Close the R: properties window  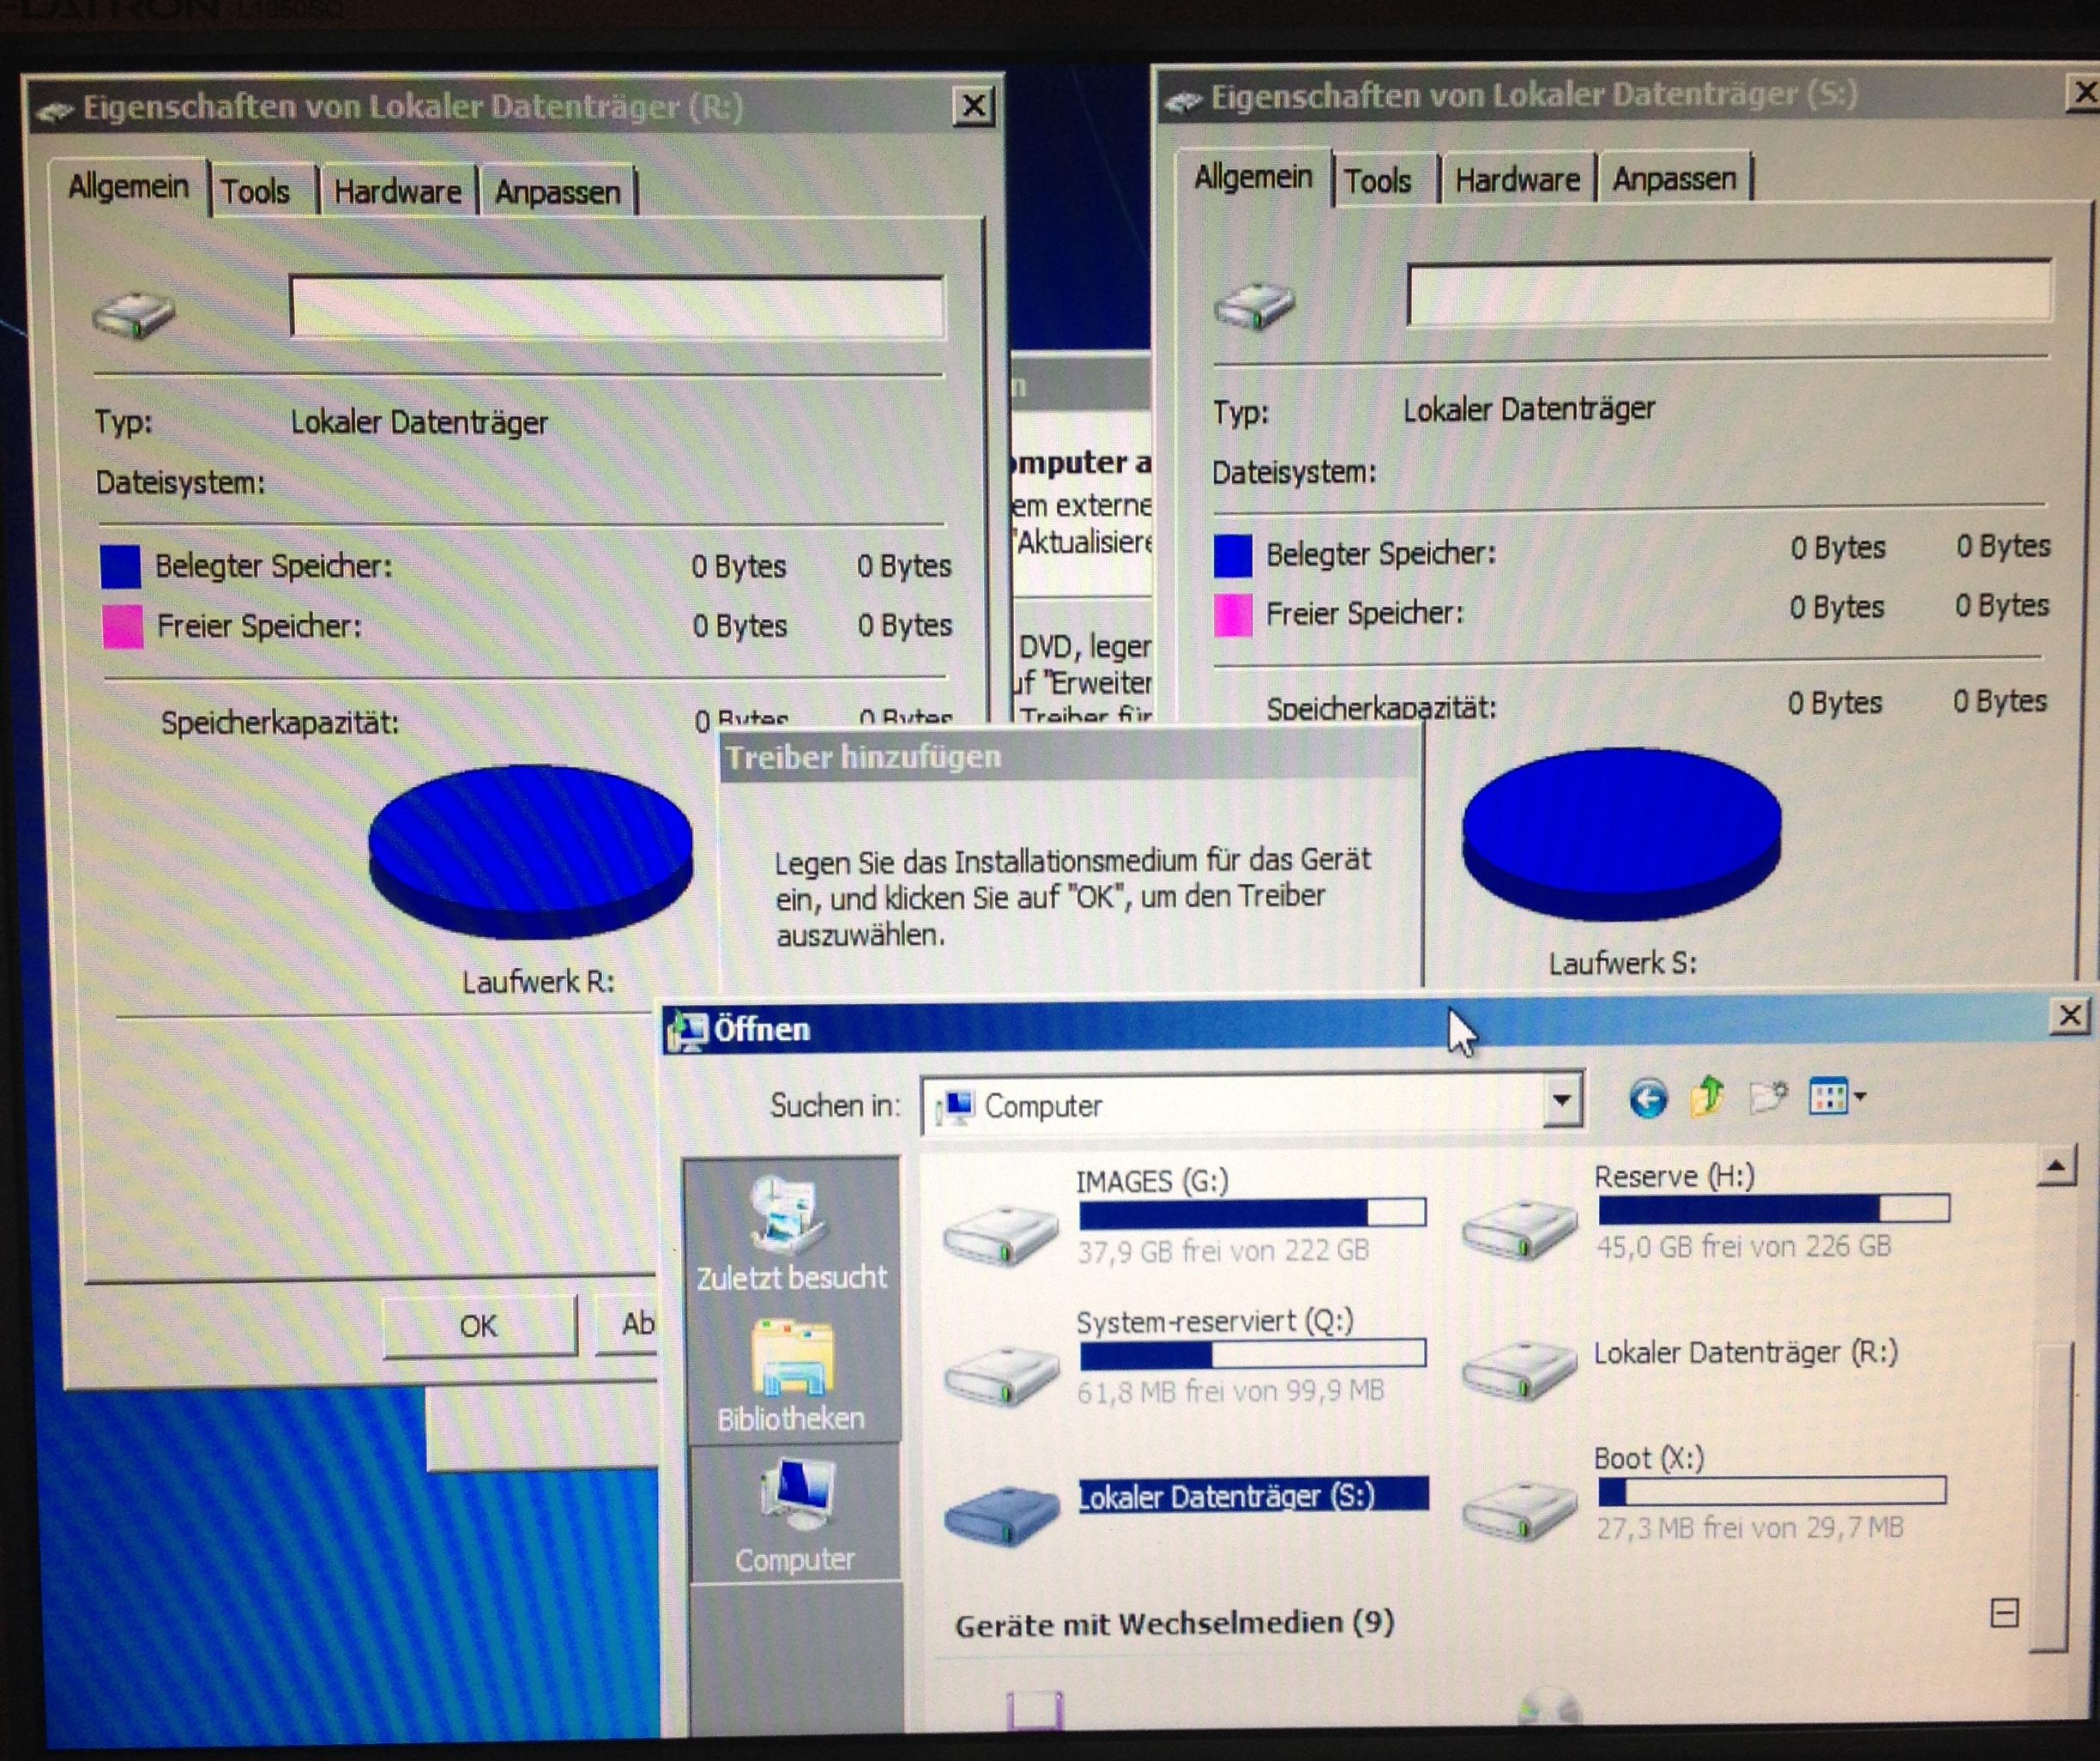click(972, 106)
